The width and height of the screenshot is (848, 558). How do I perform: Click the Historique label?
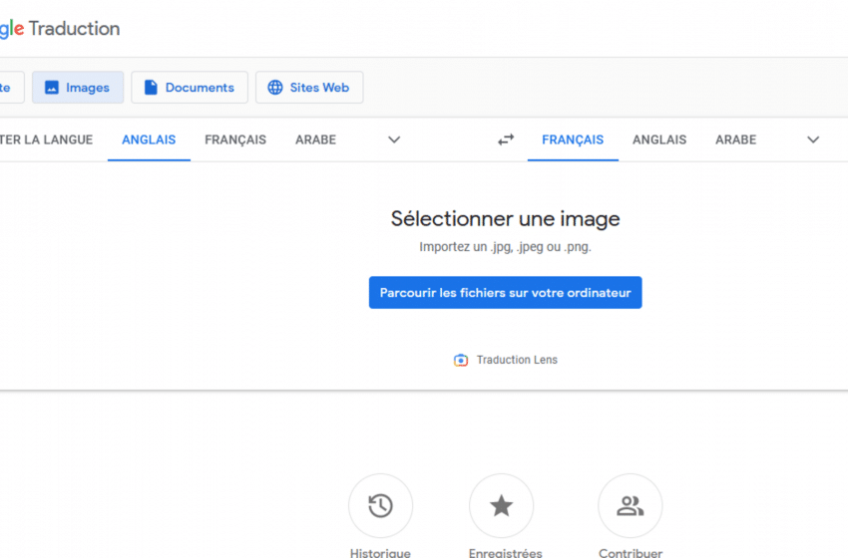(x=380, y=553)
